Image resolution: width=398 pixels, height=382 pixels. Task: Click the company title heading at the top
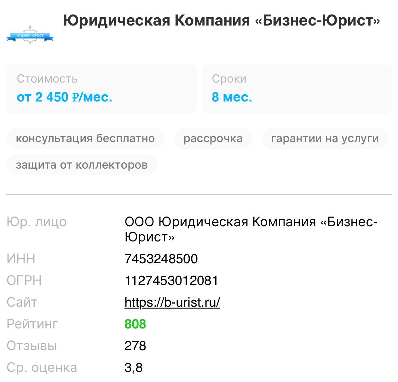click(222, 21)
